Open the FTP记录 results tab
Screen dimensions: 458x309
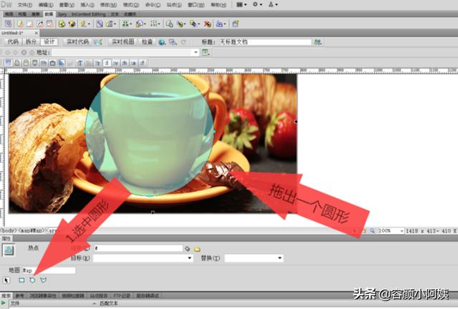point(122,295)
